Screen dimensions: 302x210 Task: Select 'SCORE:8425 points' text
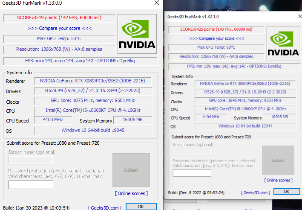coord(197,29)
